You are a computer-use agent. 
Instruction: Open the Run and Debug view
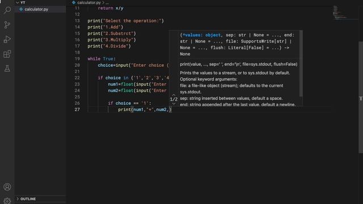[7, 39]
